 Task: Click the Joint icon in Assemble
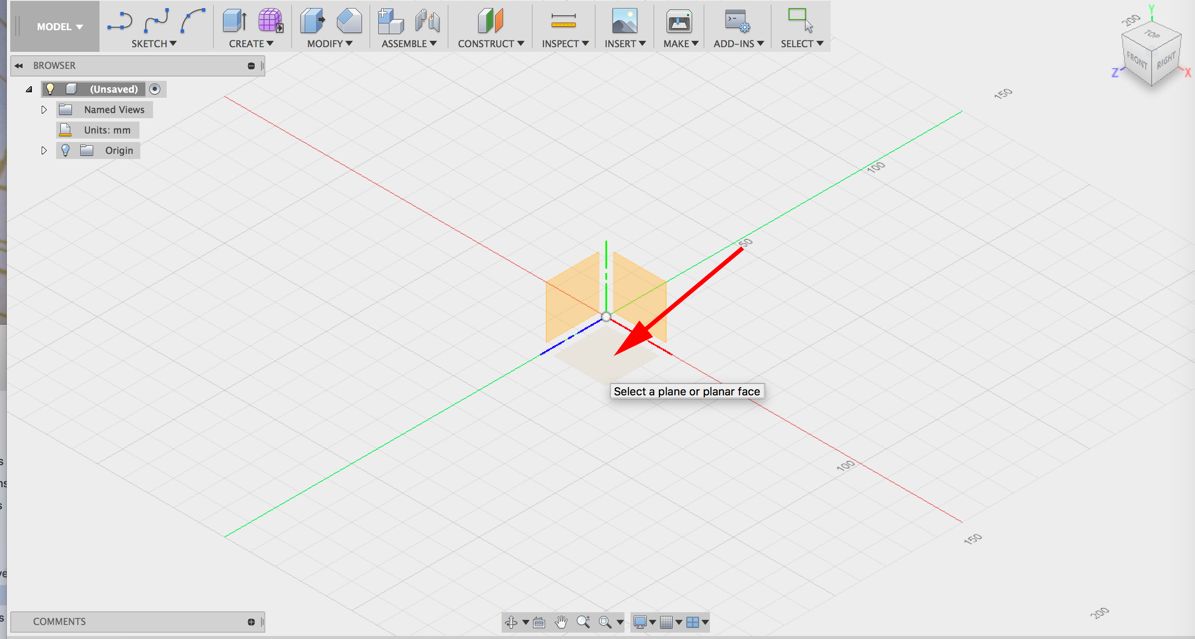(x=427, y=21)
